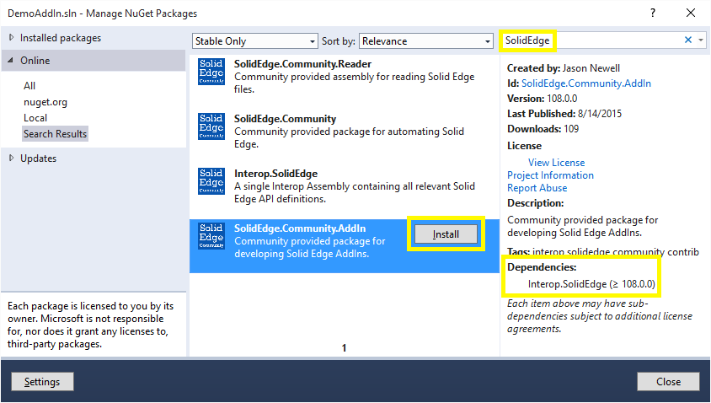The image size is (711, 403).
Task: Expand the Updates node
Action: (11, 158)
